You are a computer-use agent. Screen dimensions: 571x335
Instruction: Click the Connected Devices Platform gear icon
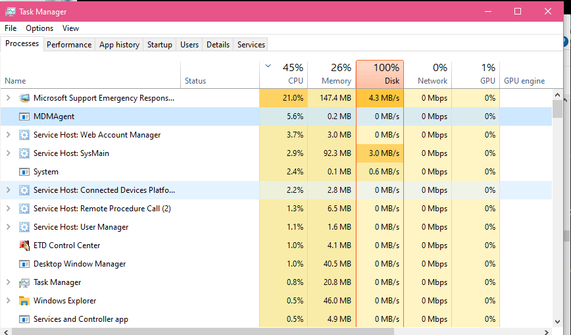pos(24,190)
